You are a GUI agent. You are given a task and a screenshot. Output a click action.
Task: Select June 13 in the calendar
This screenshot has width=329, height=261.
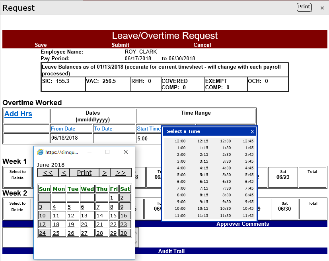coord(84,216)
